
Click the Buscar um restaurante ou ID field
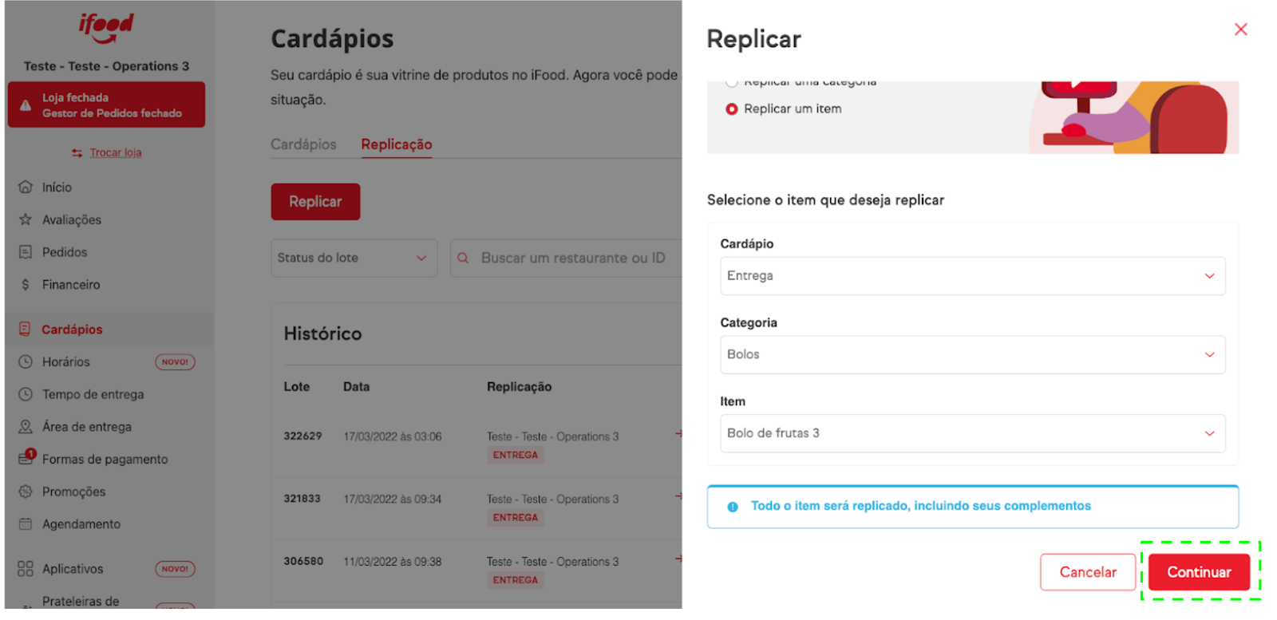click(x=567, y=259)
